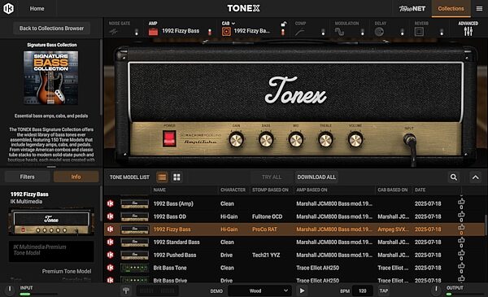Toggle the red amp Power switch

169,138
